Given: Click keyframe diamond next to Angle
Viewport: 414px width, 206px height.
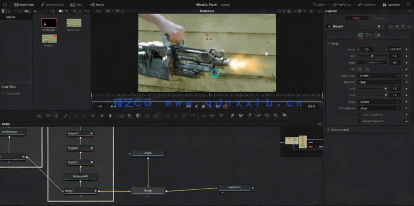Looking at the screenshot, I should click(x=407, y=63).
